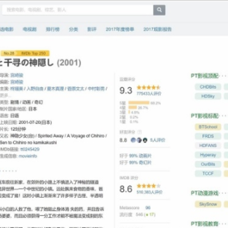Open director 宫崎骏 link in 导演 row
Screen dimensions: 228x228
coord(17,75)
